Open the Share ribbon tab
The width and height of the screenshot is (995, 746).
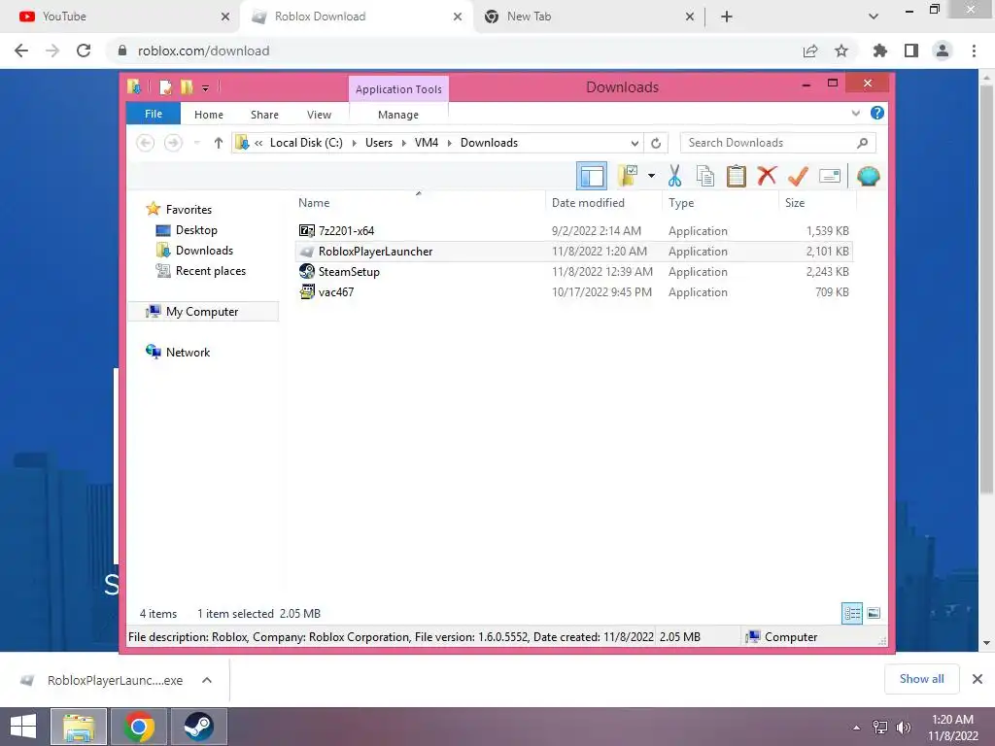click(264, 115)
